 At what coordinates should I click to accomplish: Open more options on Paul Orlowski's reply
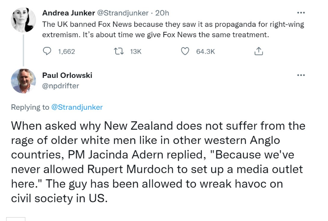(x=301, y=75)
